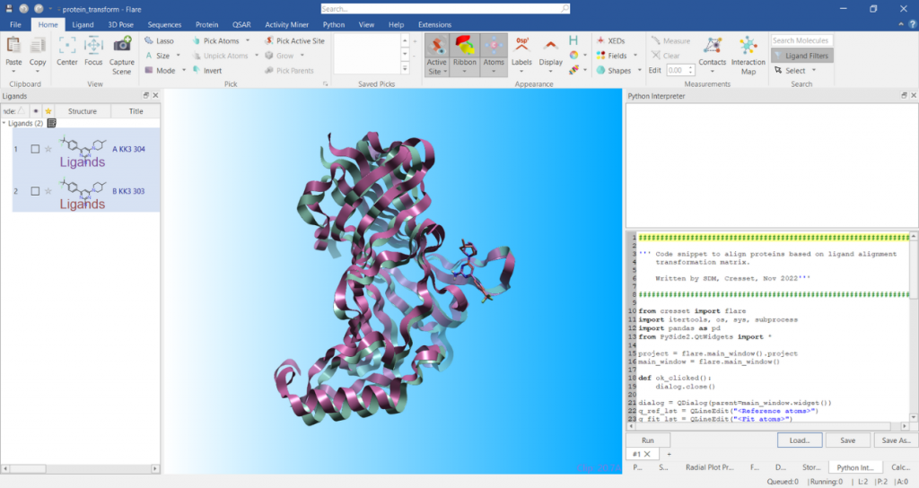Click the multicolor ribbon style icon
This screenshot has width=919, height=488.
tap(573, 70)
